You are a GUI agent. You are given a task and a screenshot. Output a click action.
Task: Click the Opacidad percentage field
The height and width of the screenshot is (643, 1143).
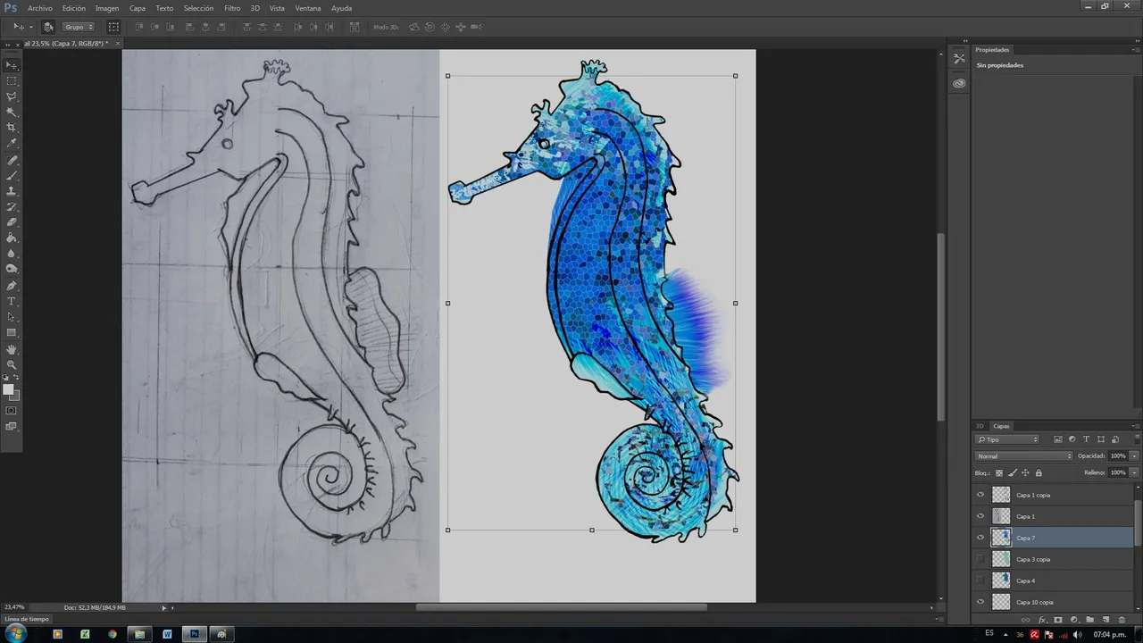tap(1118, 456)
